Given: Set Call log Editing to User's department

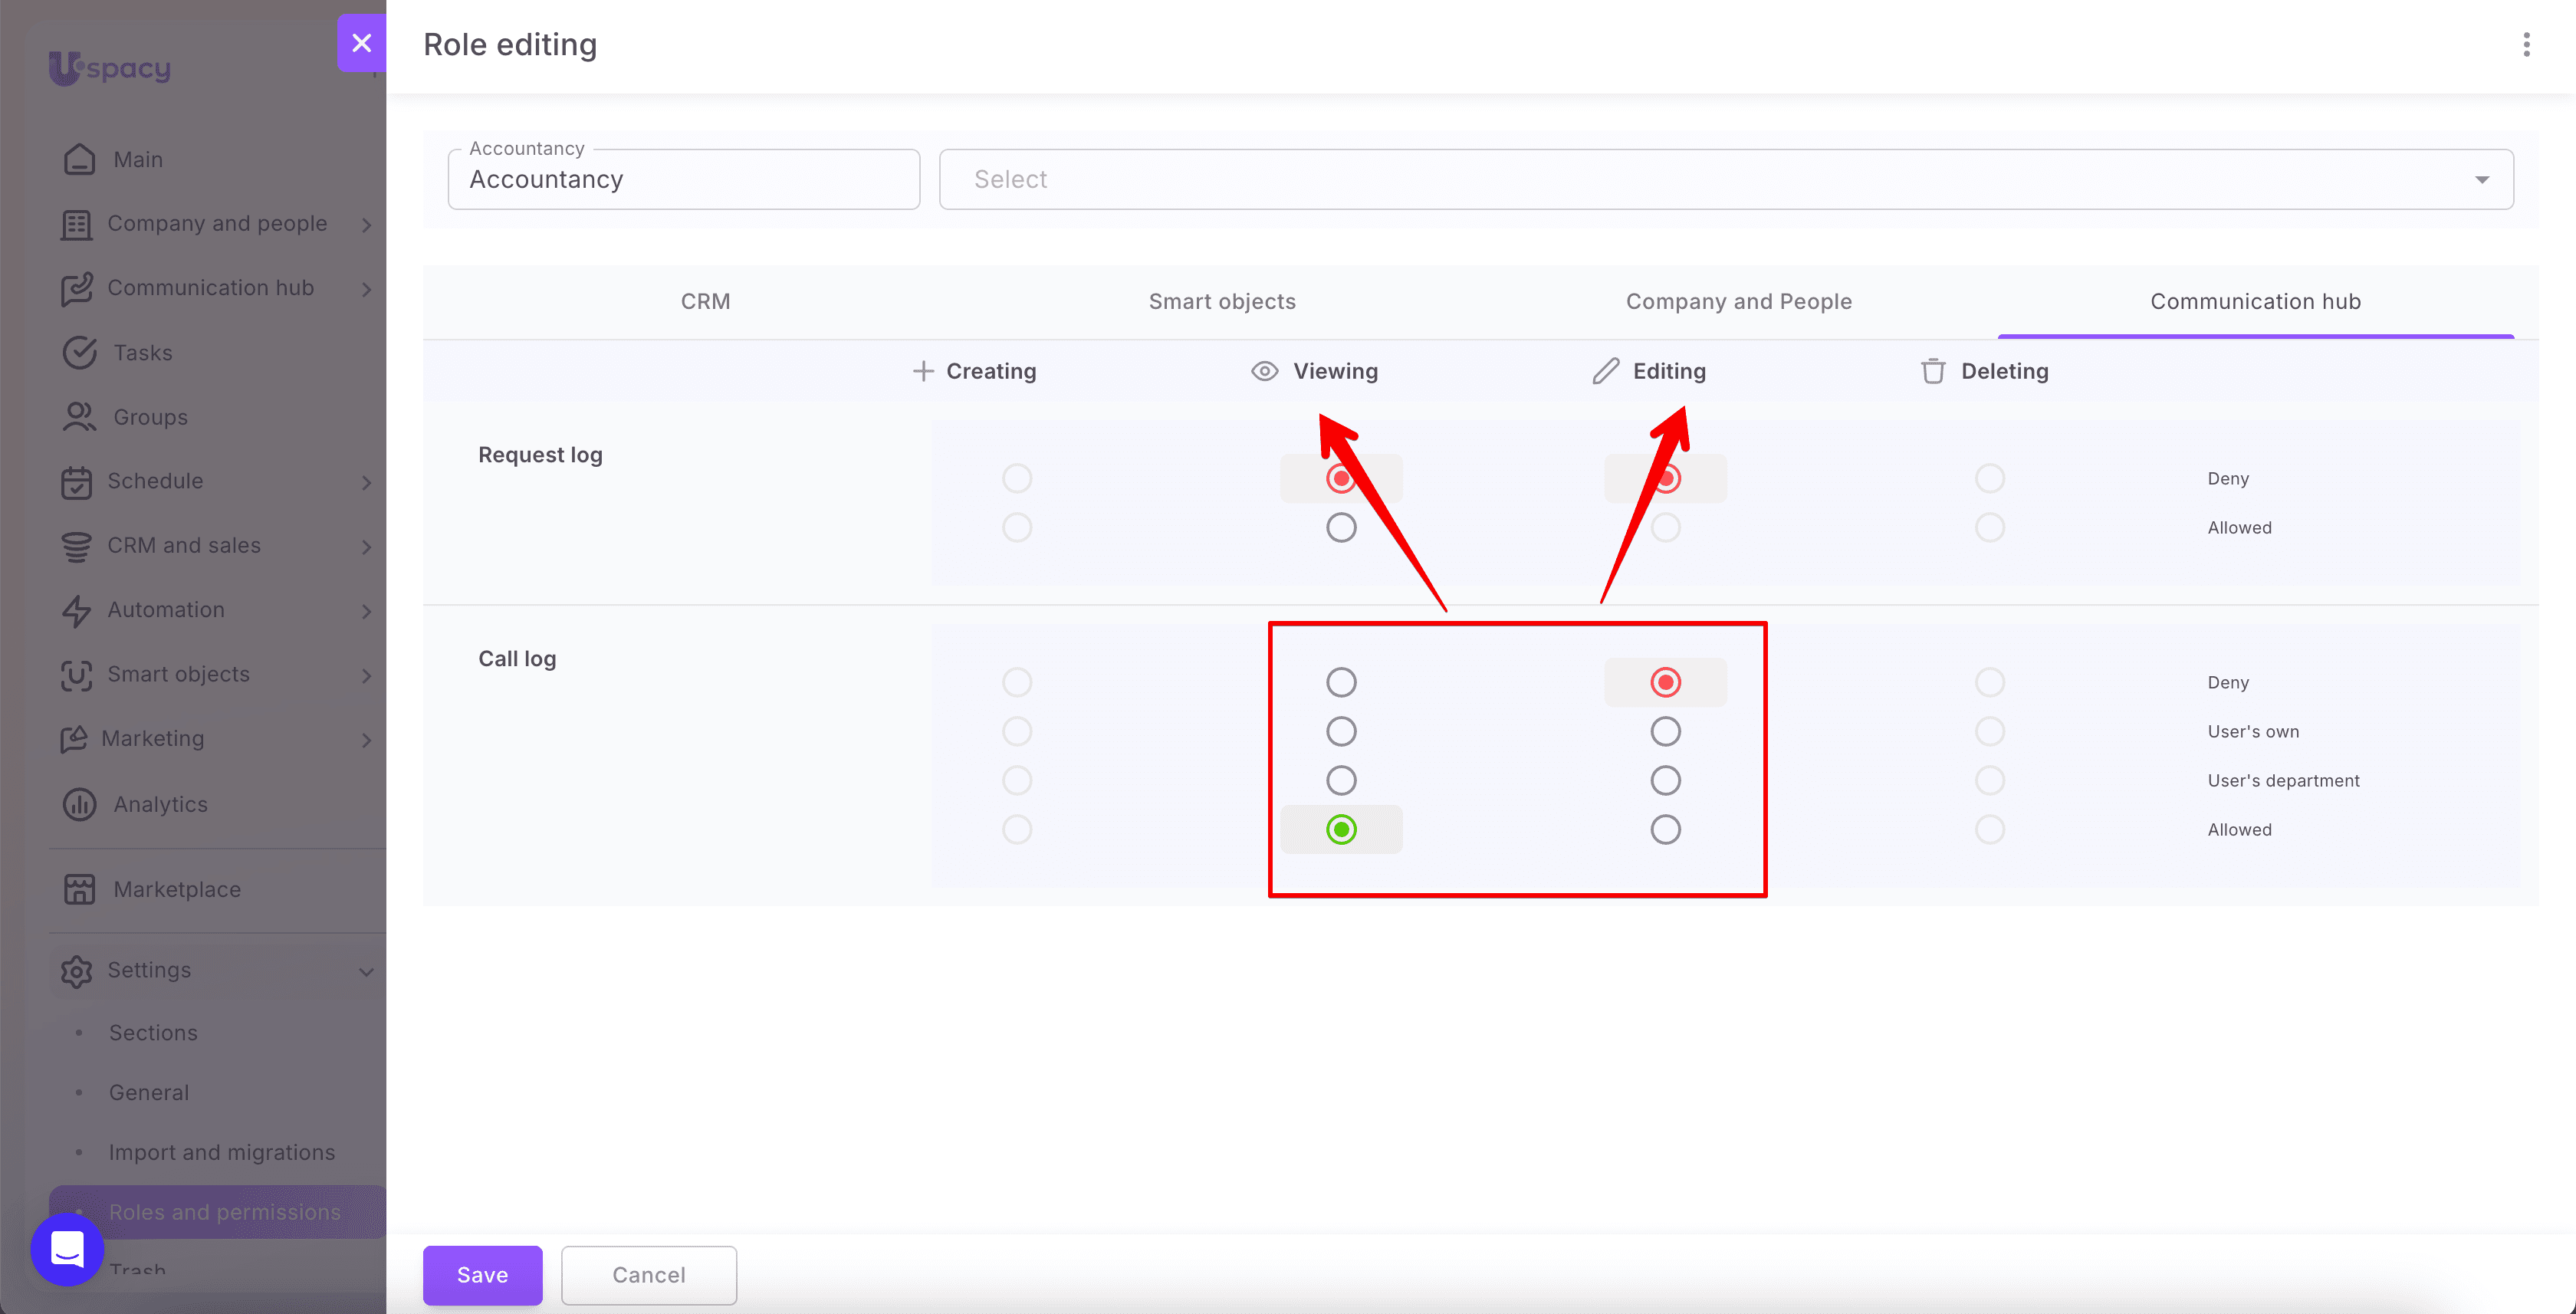Looking at the screenshot, I should point(1665,780).
